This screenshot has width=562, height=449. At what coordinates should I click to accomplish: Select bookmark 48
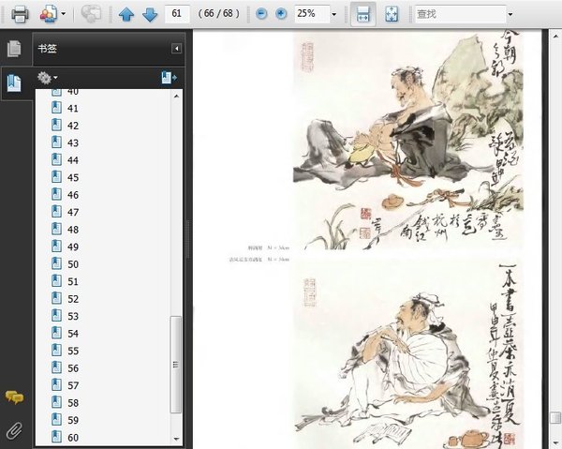click(x=73, y=230)
